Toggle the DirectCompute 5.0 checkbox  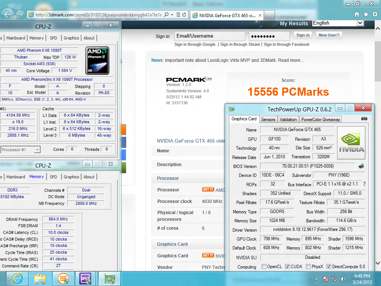click(x=329, y=267)
